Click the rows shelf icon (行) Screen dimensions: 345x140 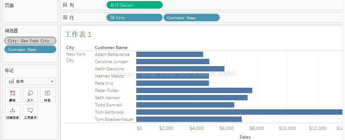pos(65,17)
